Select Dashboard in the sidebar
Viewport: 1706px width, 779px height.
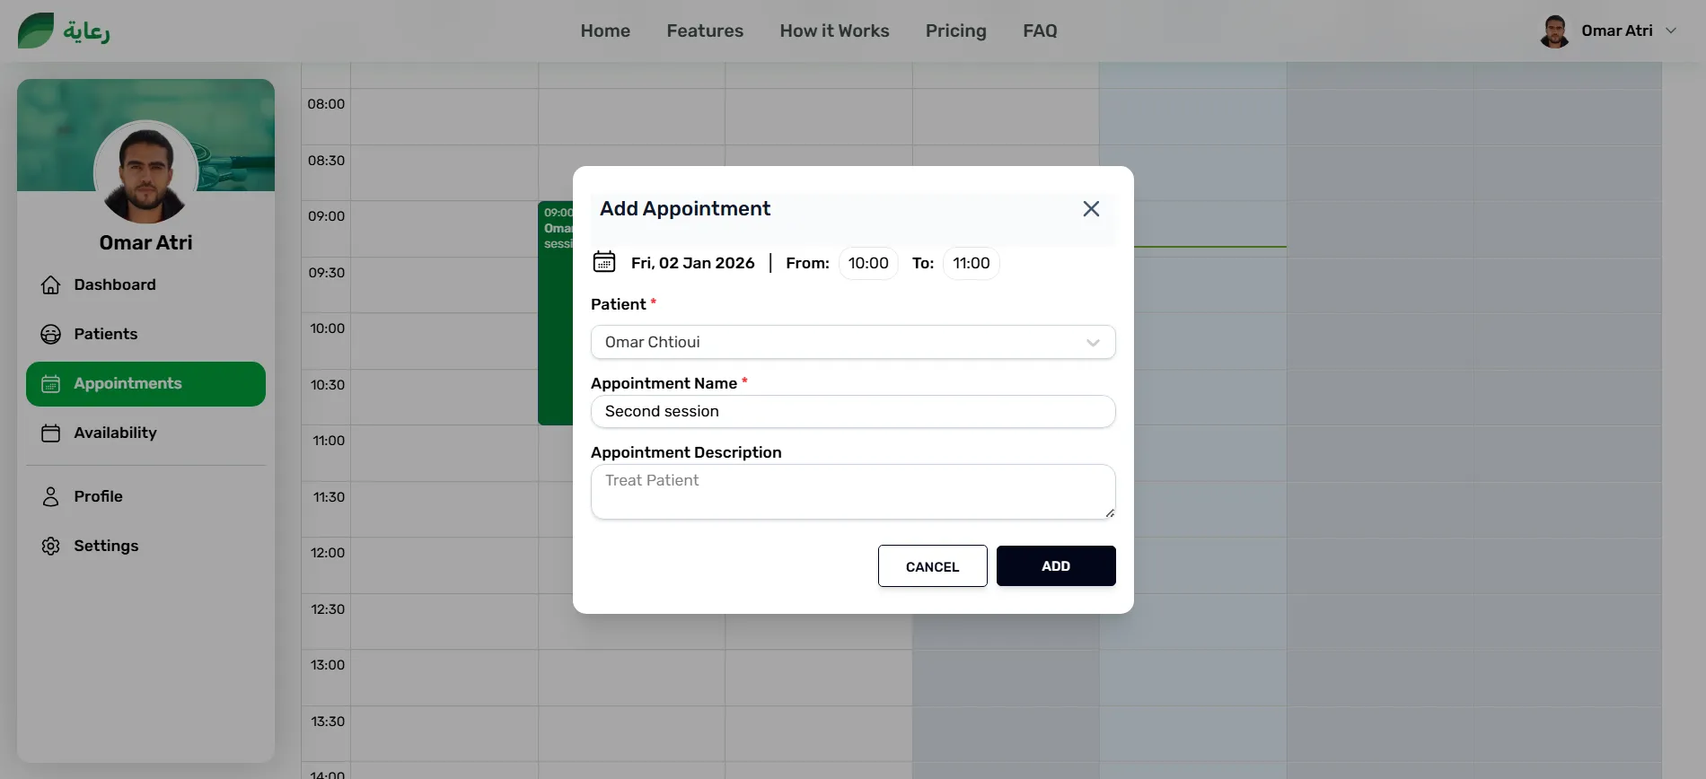145,284
